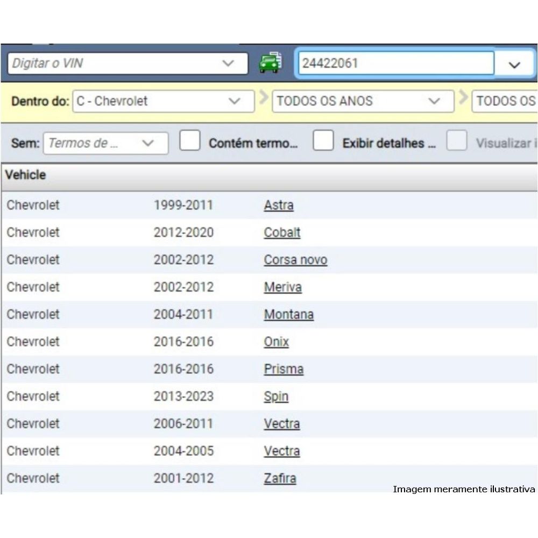Open the Vectra 2004-2005 link
The height and width of the screenshot is (538, 538).
[x=282, y=451]
